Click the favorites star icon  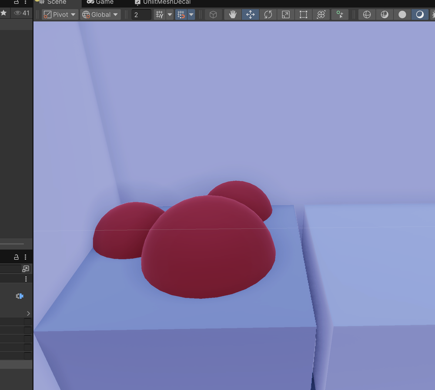3,13
